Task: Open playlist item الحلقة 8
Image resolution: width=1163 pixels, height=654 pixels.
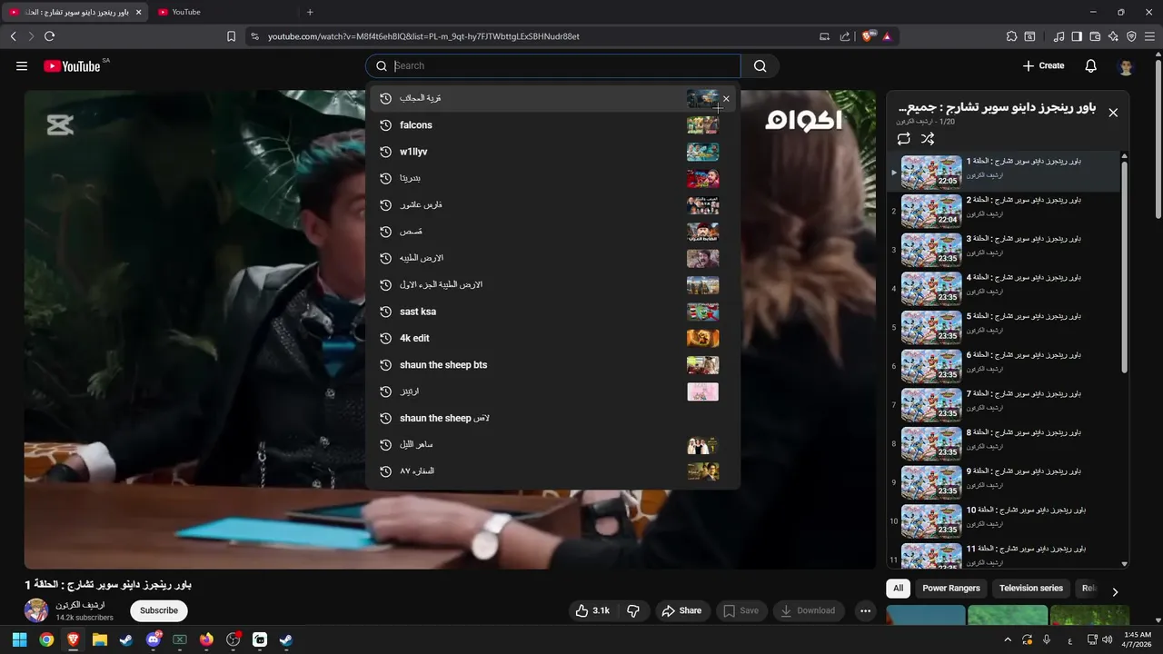Action: [x=1003, y=444]
